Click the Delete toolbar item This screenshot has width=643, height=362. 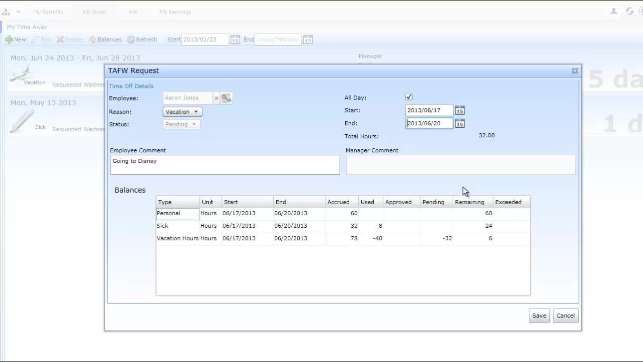click(x=69, y=39)
